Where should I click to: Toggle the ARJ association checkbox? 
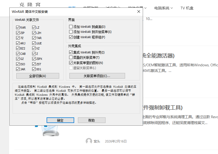click(x=18, y=43)
